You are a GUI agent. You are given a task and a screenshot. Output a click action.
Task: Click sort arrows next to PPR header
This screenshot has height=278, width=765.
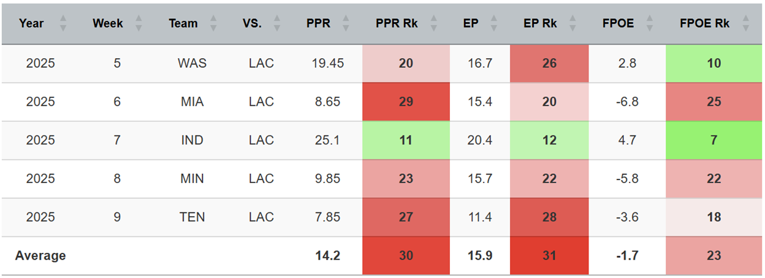click(346, 23)
